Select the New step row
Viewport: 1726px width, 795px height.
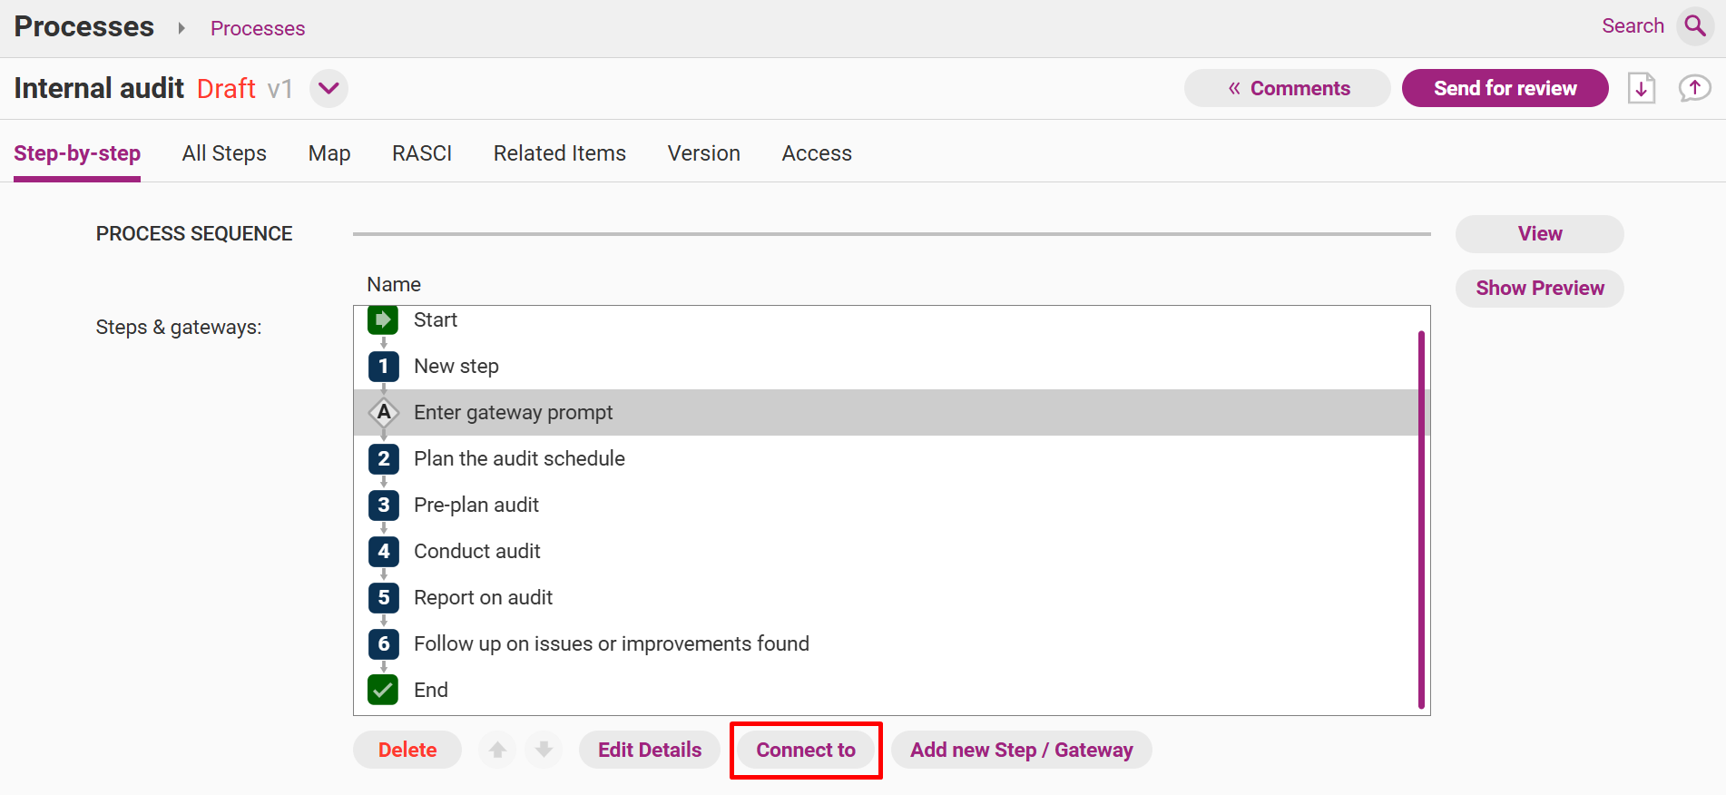click(886, 366)
